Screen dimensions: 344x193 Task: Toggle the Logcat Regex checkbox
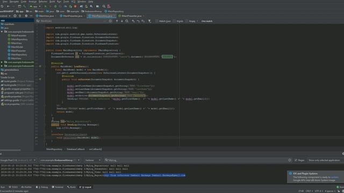(296, 160)
